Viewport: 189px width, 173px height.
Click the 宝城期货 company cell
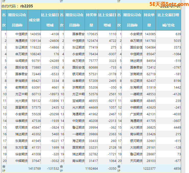(79, 101)
